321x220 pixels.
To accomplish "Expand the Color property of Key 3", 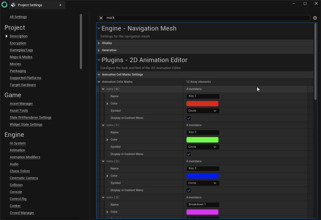I will [x=107, y=176].
